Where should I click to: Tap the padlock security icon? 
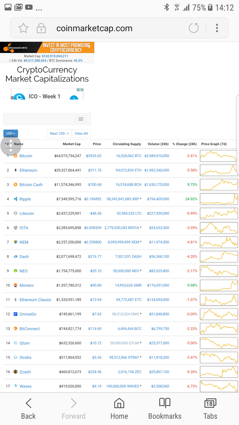(41, 28)
